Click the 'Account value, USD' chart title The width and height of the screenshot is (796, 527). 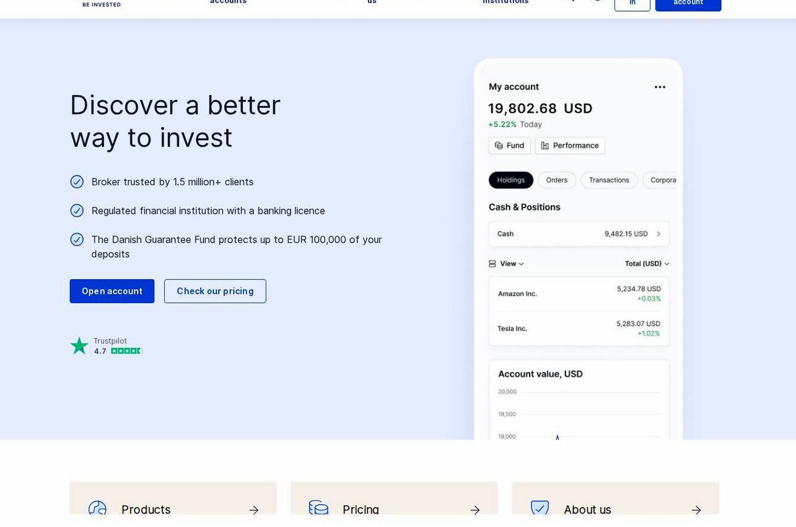coord(540,374)
